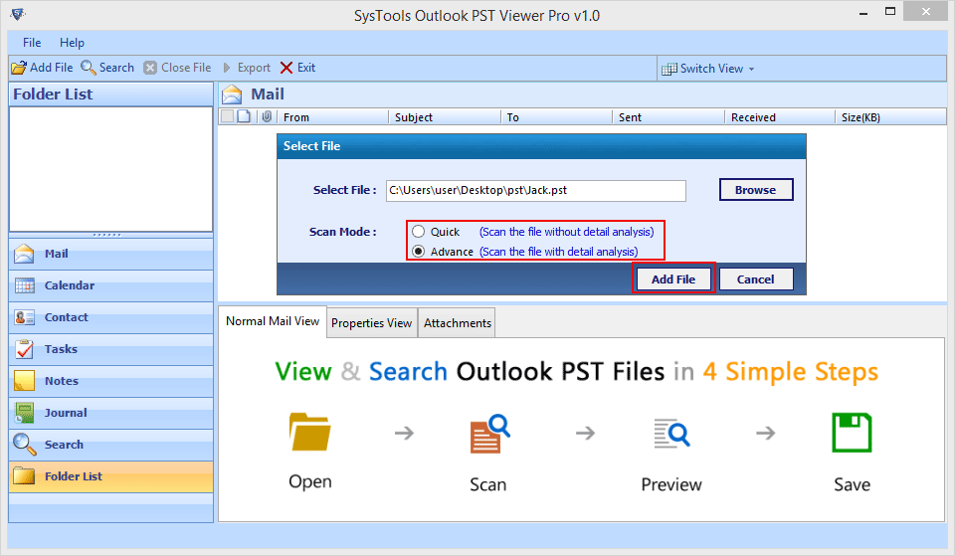Viewport: 955px width, 556px height.
Task: Open the Help menu
Action: (x=72, y=43)
